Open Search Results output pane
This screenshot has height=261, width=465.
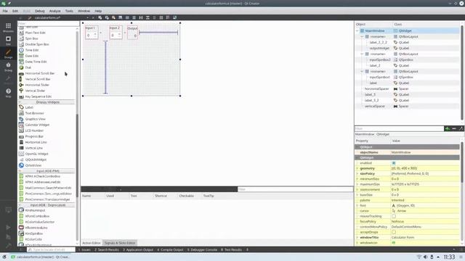pos(107,249)
